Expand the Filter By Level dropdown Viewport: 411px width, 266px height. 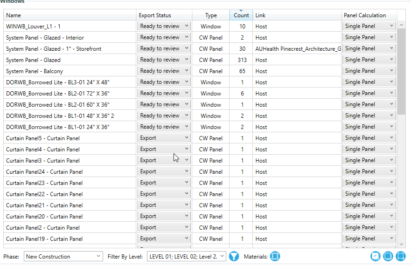pos(187,256)
